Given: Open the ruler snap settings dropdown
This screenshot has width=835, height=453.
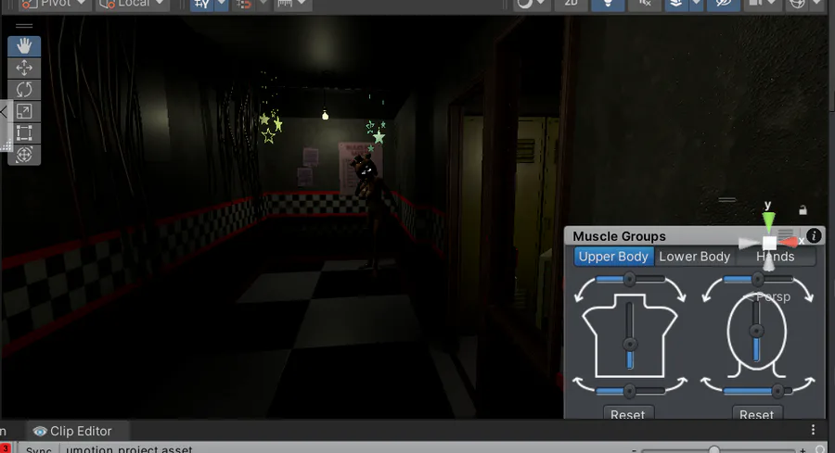Looking at the screenshot, I should [290, 5].
